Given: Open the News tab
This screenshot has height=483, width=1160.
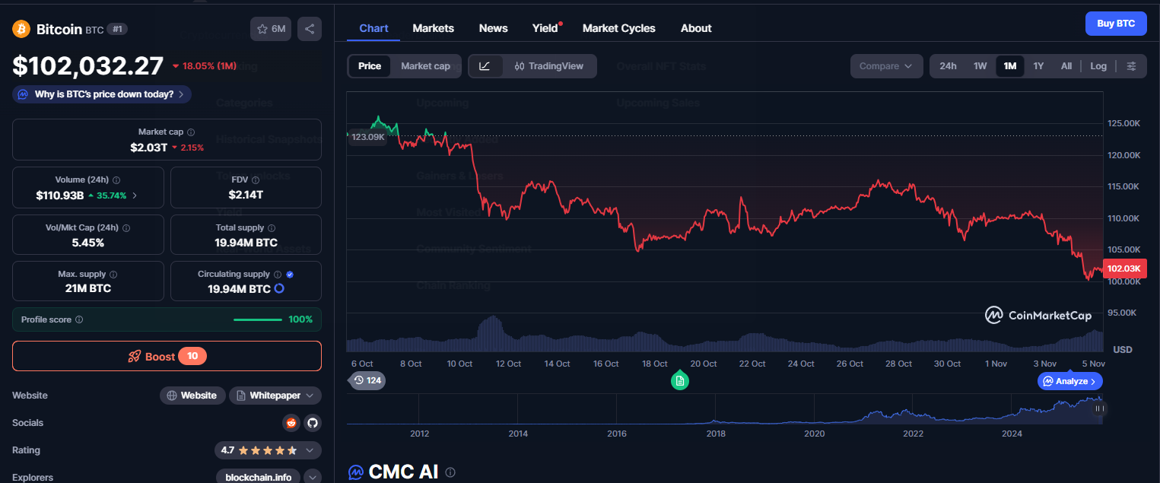Looking at the screenshot, I should coord(493,28).
